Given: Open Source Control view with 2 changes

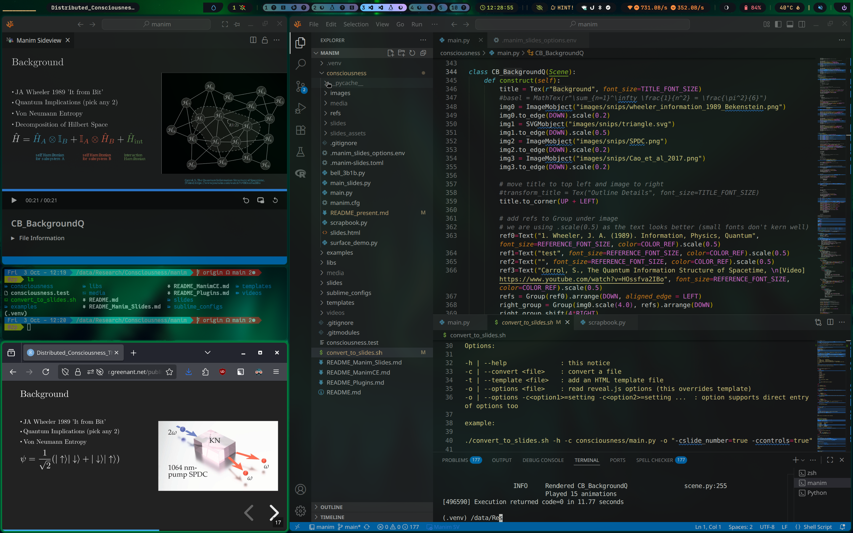Looking at the screenshot, I should [300, 86].
